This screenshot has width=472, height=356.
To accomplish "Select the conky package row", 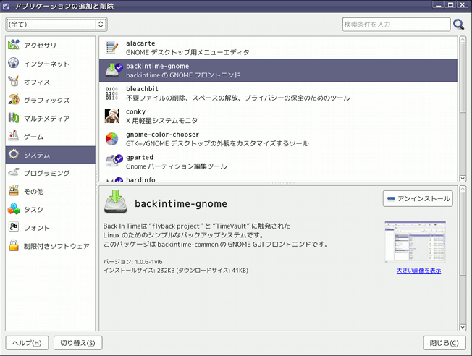I will click(278, 116).
